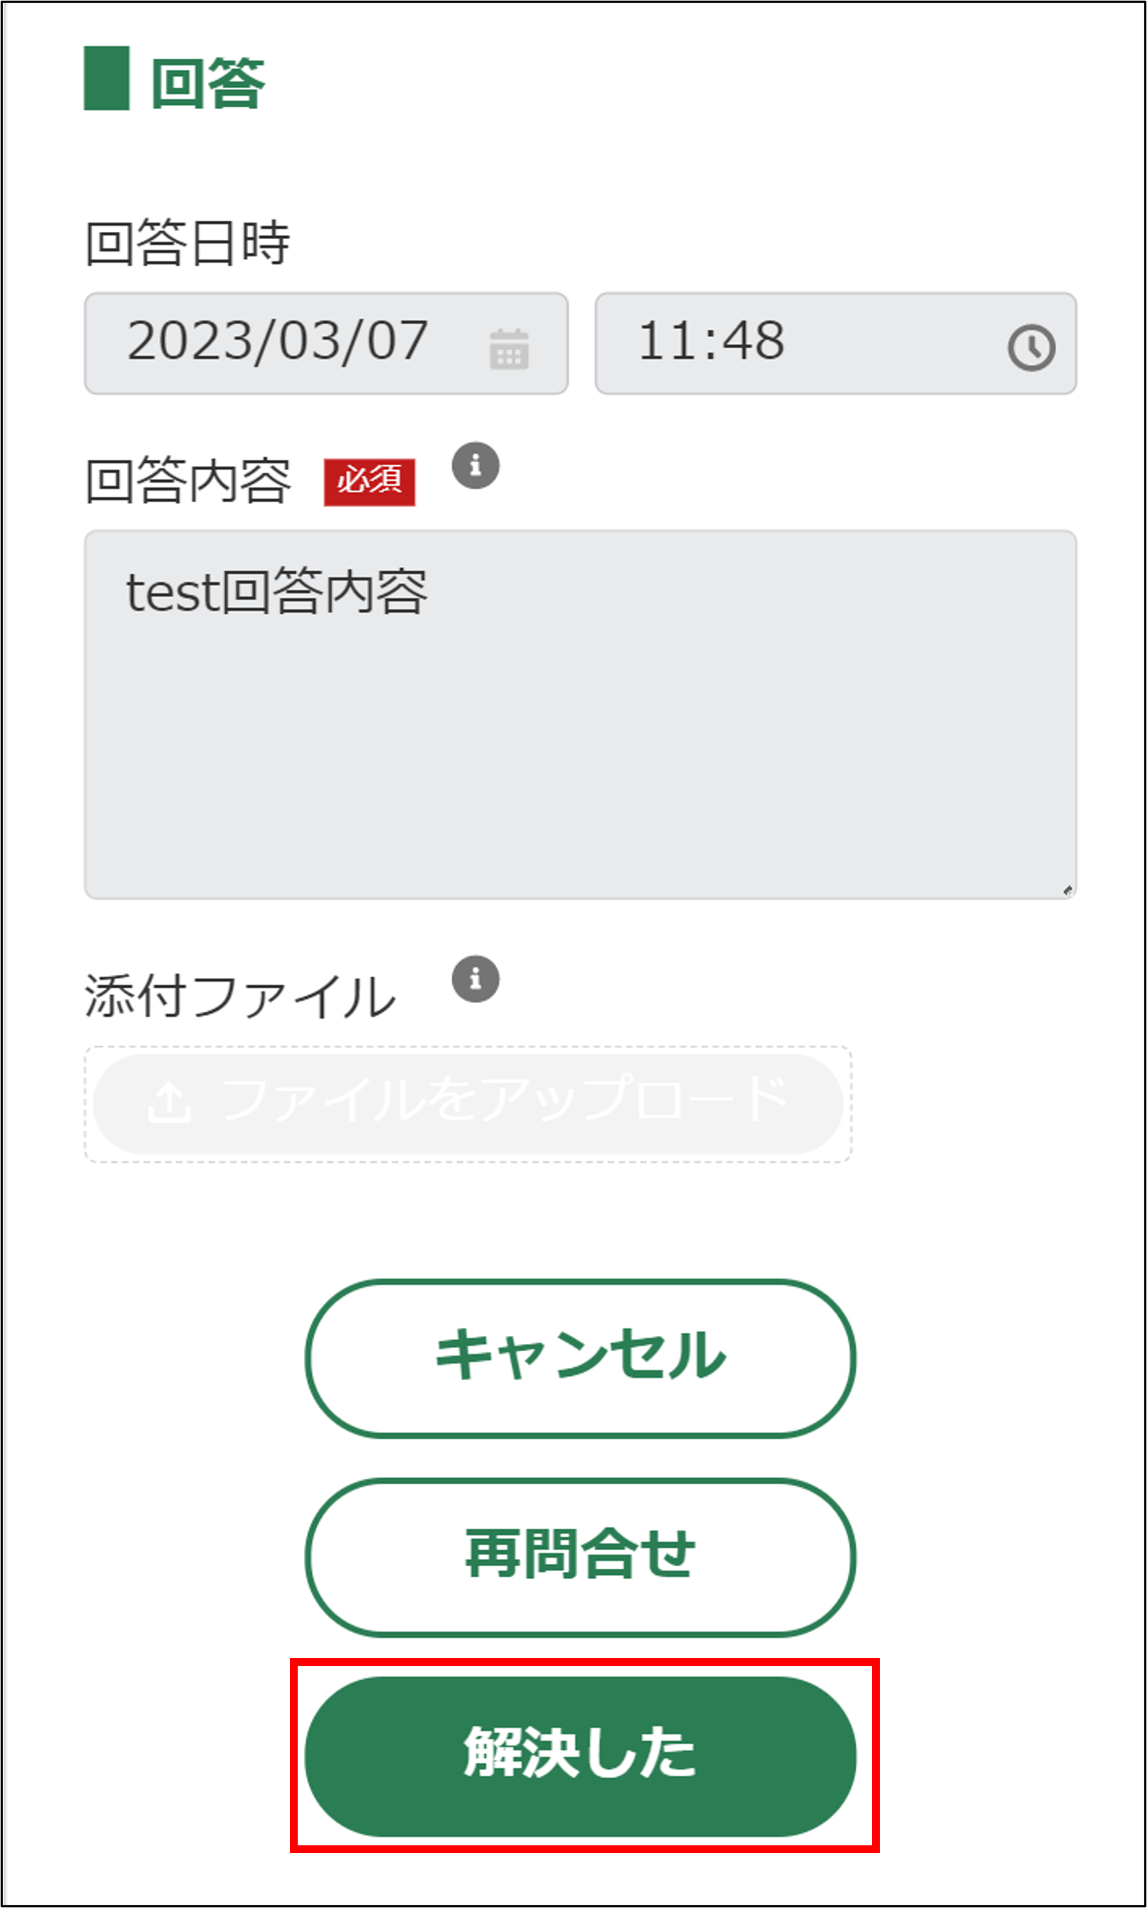
Task: Click the time field showing 11:48
Action: pyautogui.click(x=713, y=341)
